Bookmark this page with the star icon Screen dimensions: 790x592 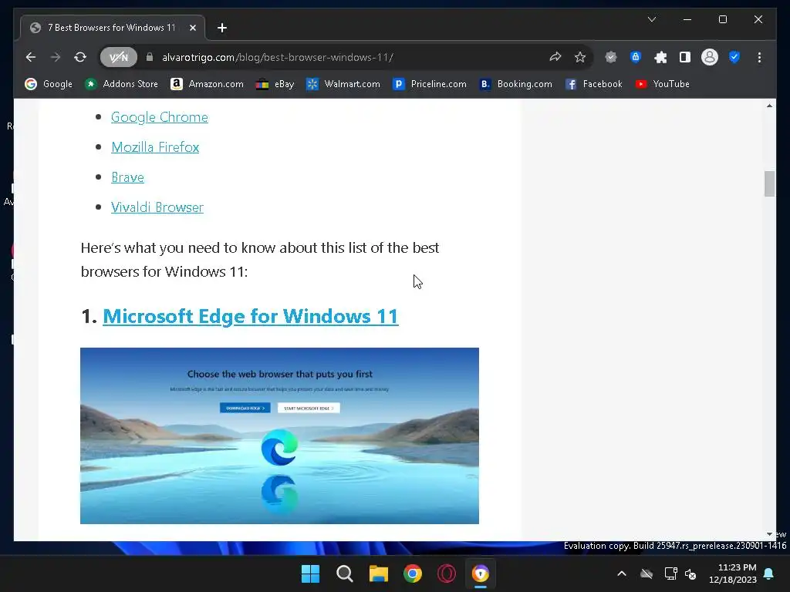(580, 57)
